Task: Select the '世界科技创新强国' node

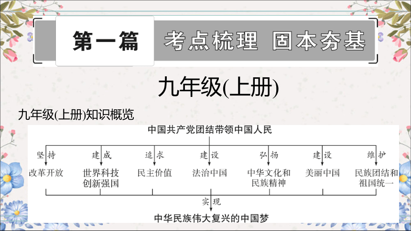Action: point(101,178)
